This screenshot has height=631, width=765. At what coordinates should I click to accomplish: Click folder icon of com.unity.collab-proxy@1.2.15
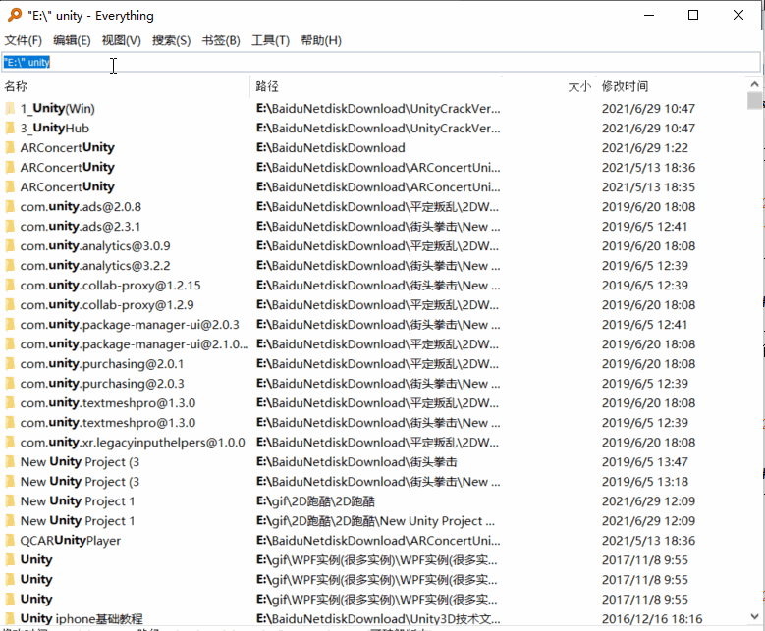click(x=10, y=286)
